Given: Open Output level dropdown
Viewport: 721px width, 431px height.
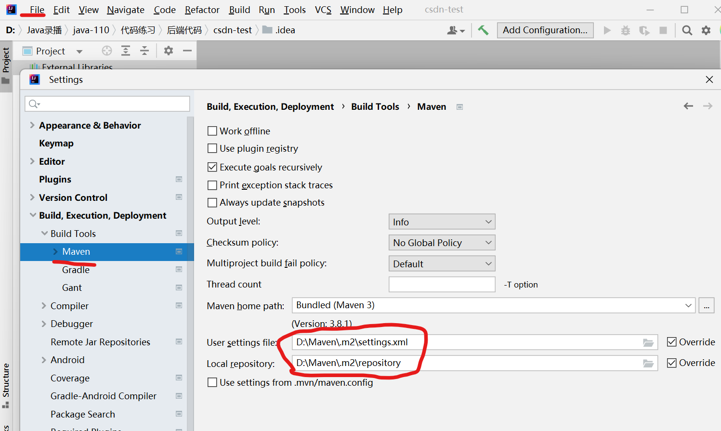Looking at the screenshot, I should [x=442, y=222].
